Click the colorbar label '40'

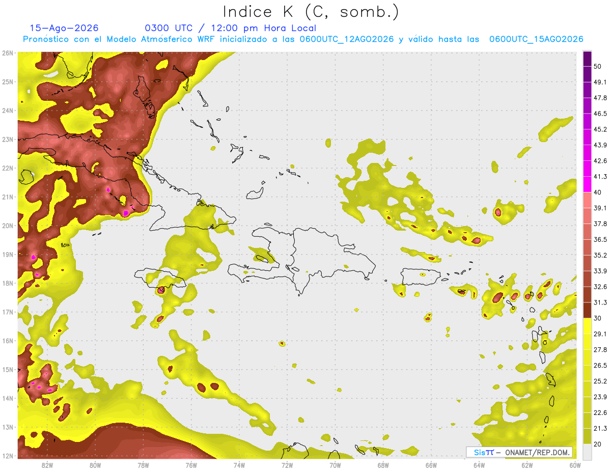click(598, 192)
